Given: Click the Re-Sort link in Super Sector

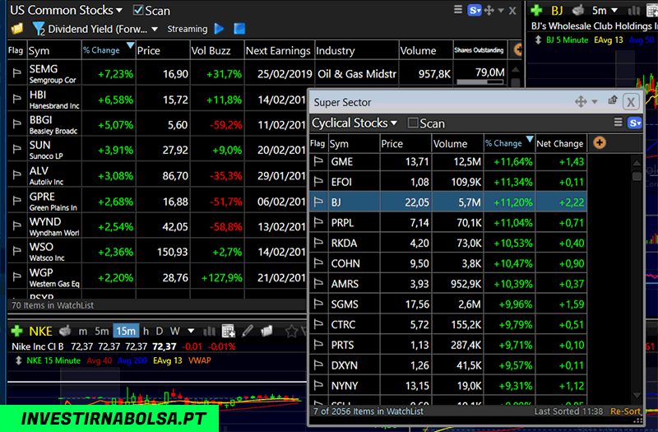Looking at the screenshot, I should [625, 411].
